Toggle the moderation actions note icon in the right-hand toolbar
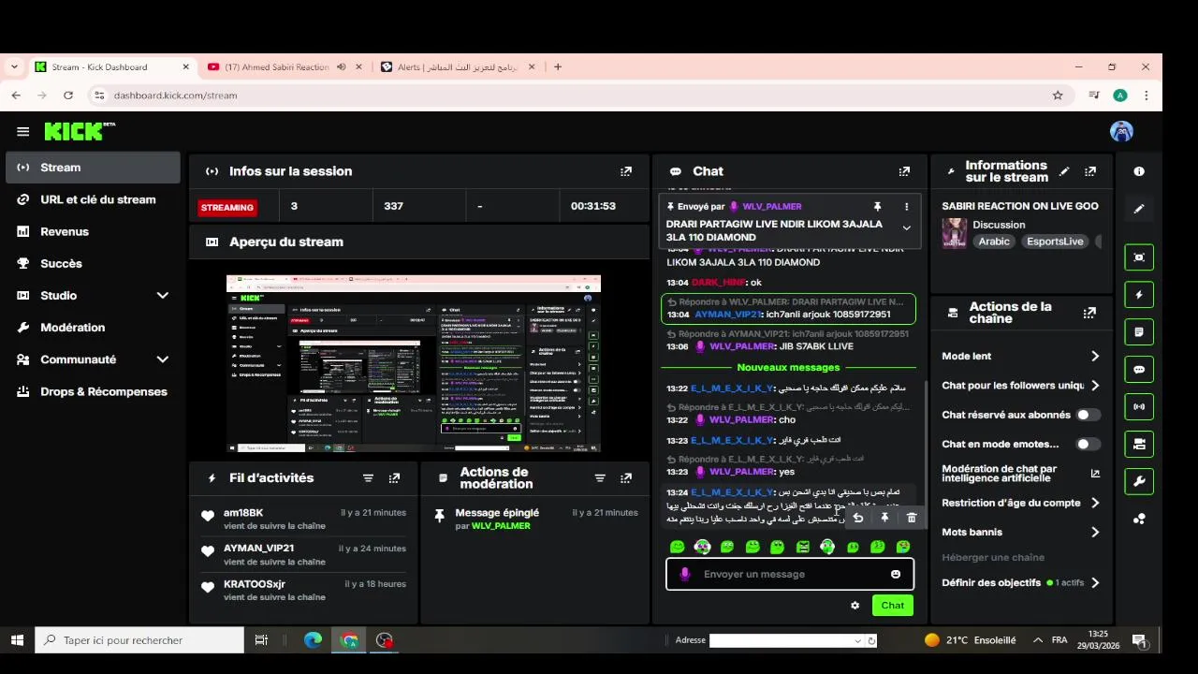The width and height of the screenshot is (1198, 674). click(1139, 332)
